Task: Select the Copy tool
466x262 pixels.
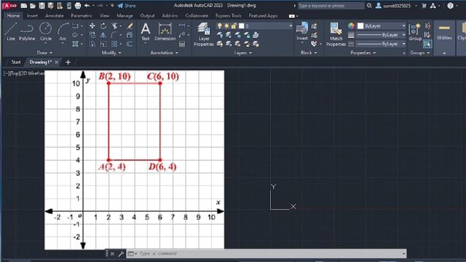Action: [x=92, y=35]
